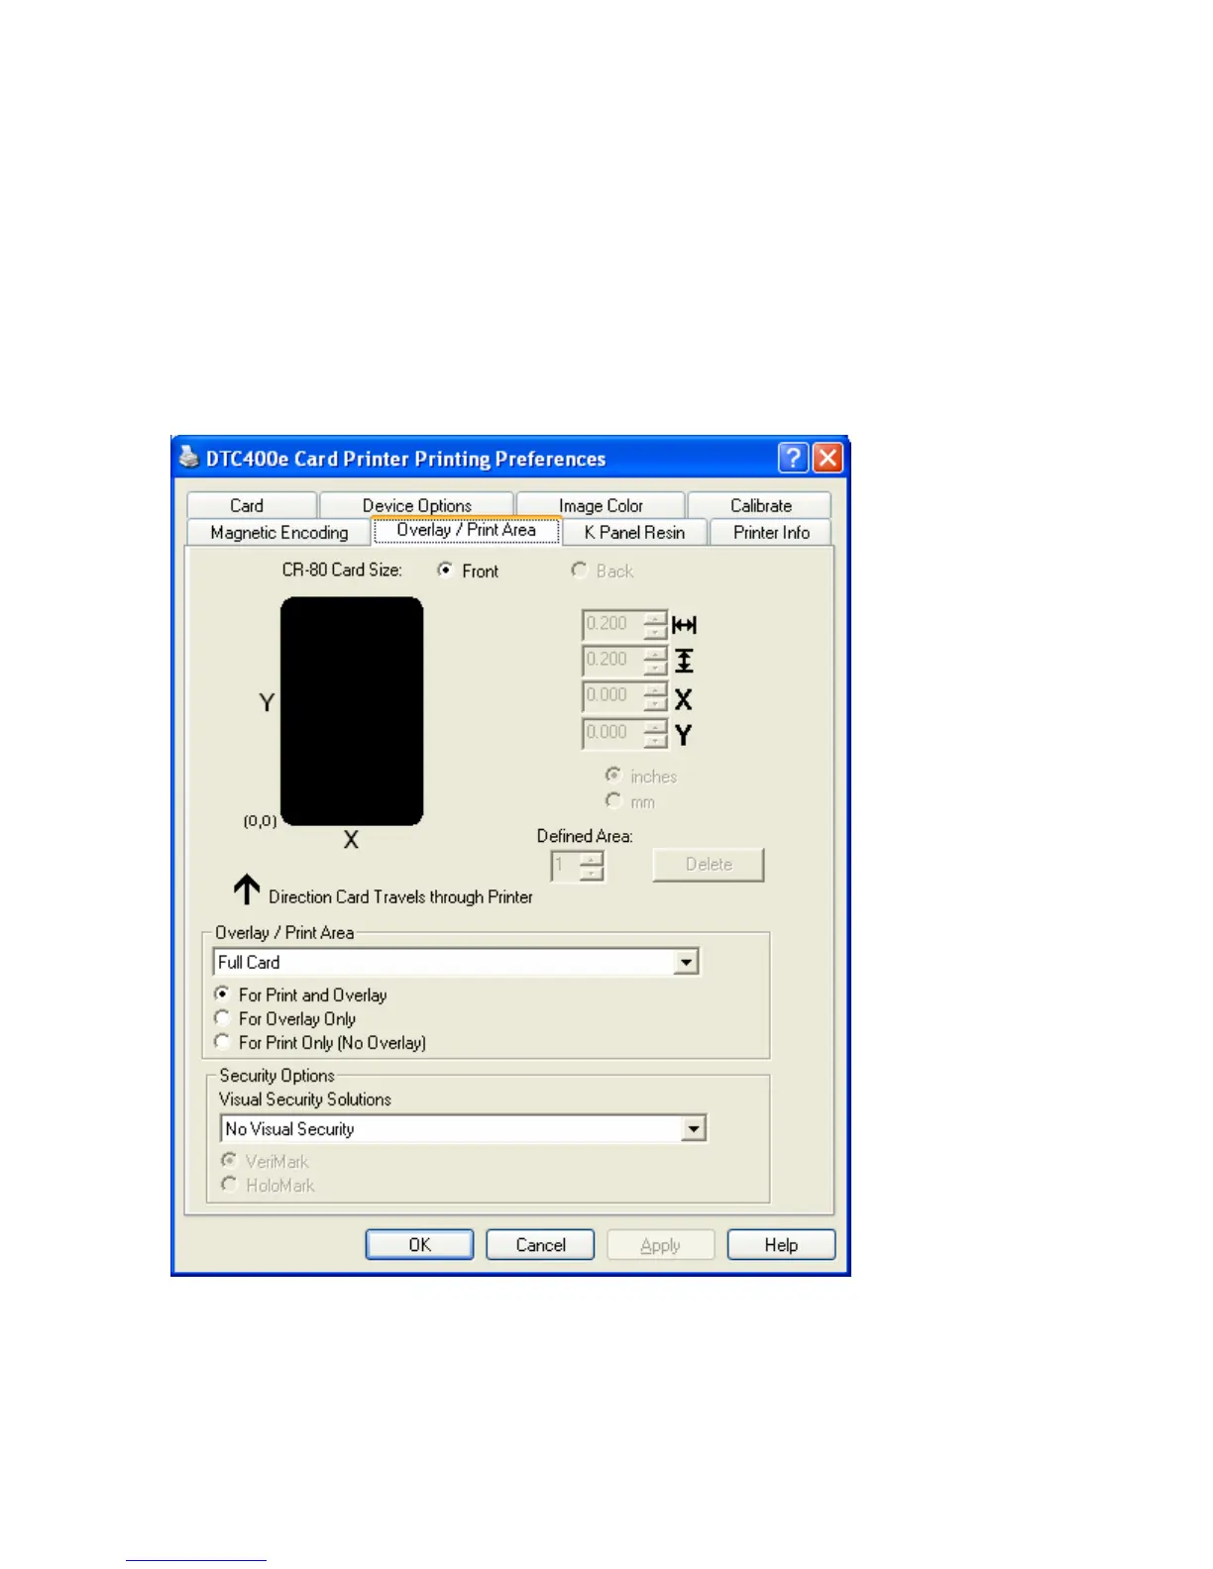Open the Image Color tab
The height and width of the screenshot is (1569, 1213).
[x=601, y=505]
